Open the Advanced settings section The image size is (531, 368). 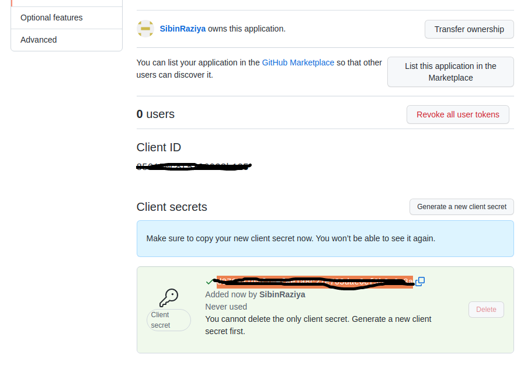[39, 40]
